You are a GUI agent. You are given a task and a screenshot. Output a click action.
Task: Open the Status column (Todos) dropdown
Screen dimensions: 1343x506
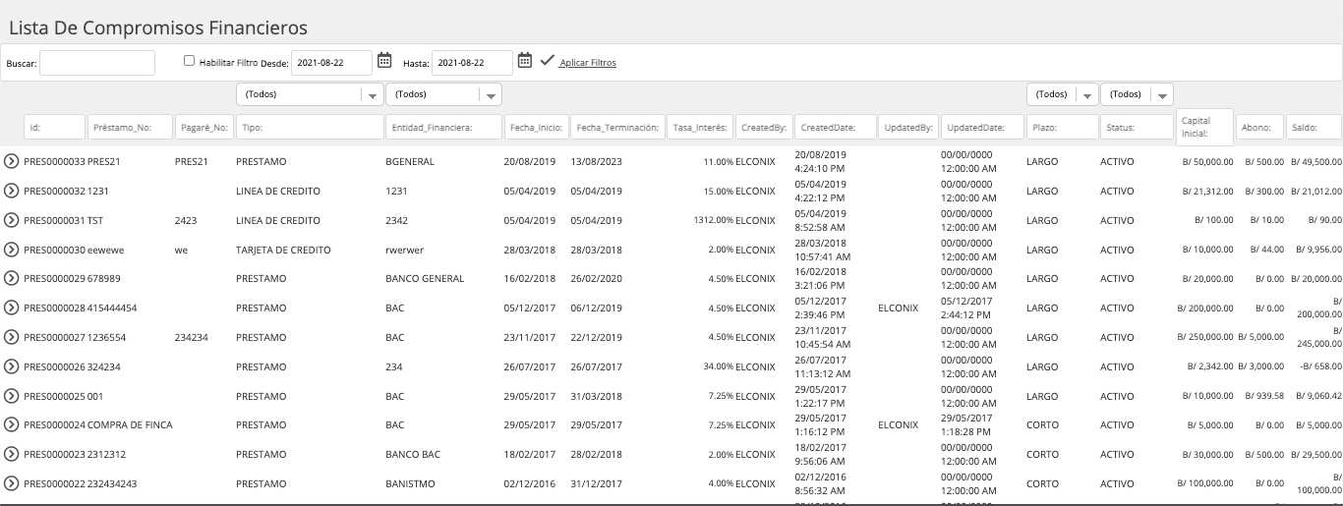tap(1138, 94)
